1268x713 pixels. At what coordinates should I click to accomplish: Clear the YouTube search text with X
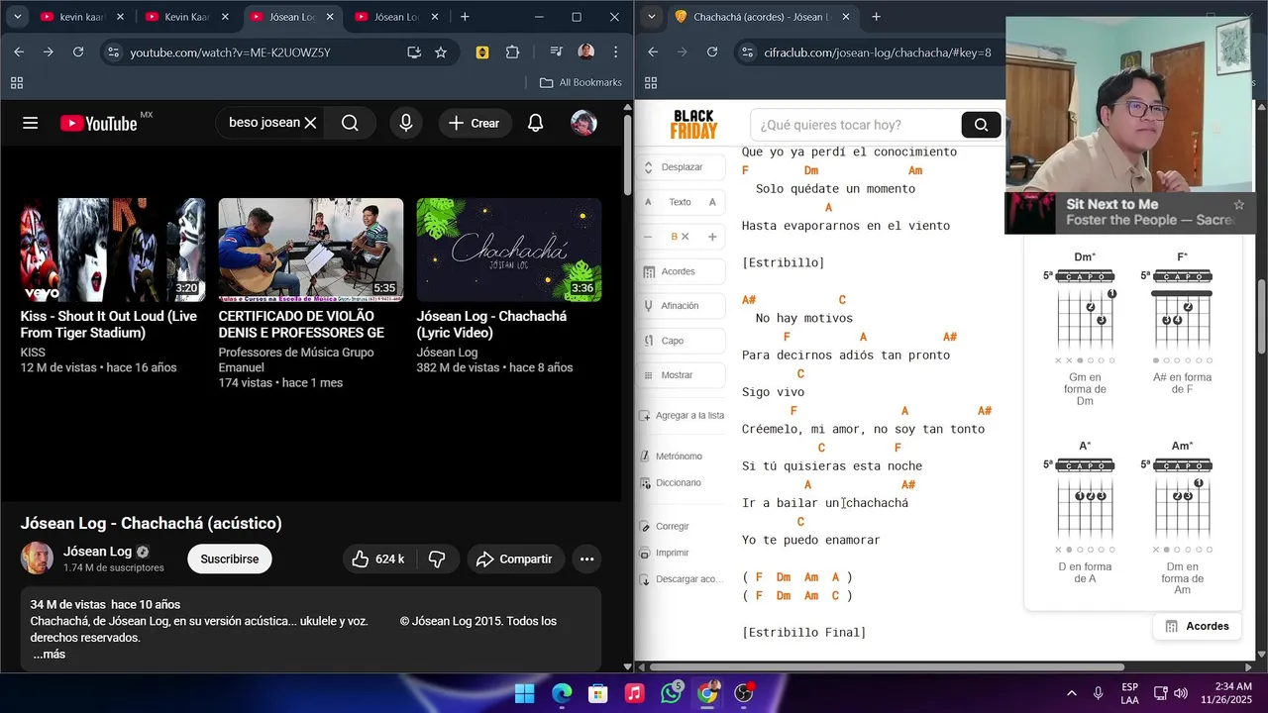[x=310, y=123]
